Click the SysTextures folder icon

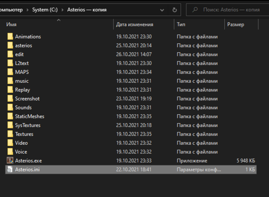pyautogui.click(x=10, y=125)
